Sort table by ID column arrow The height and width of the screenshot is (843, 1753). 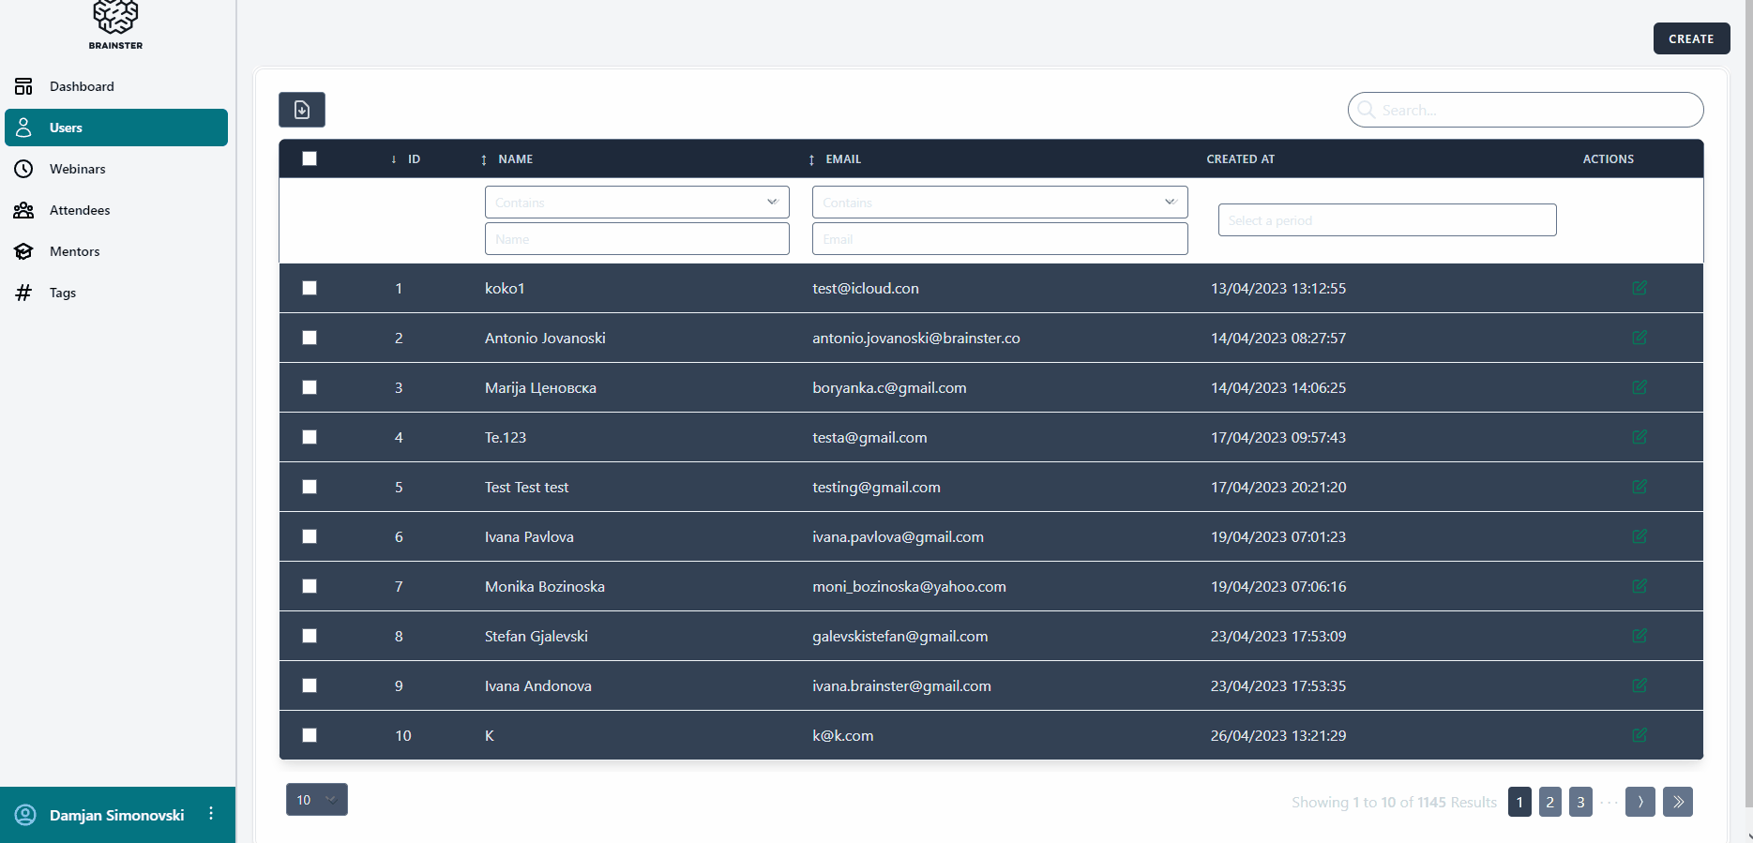(x=394, y=159)
